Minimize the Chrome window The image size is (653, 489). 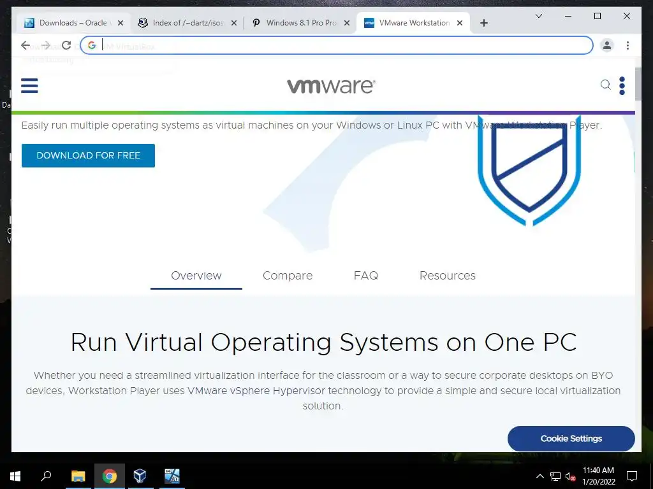tap(568, 16)
